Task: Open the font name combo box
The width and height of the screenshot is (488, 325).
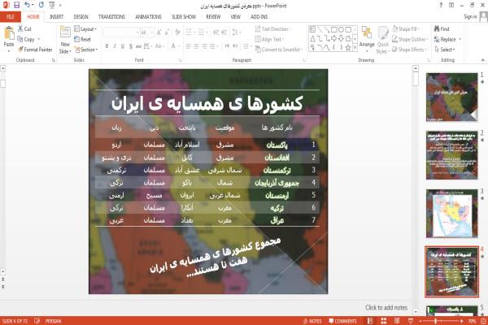Action: (121, 32)
